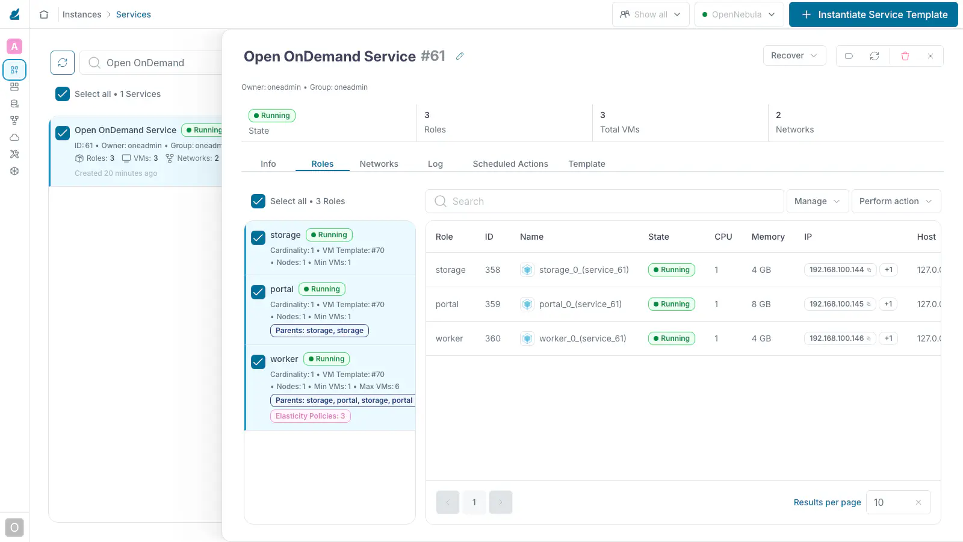Open the results per page combo box
Screen dimensions: 963x542
click(x=898, y=502)
